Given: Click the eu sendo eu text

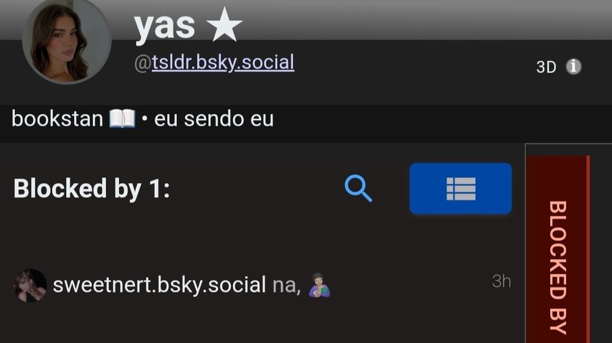Looking at the screenshot, I should tap(214, 119).
